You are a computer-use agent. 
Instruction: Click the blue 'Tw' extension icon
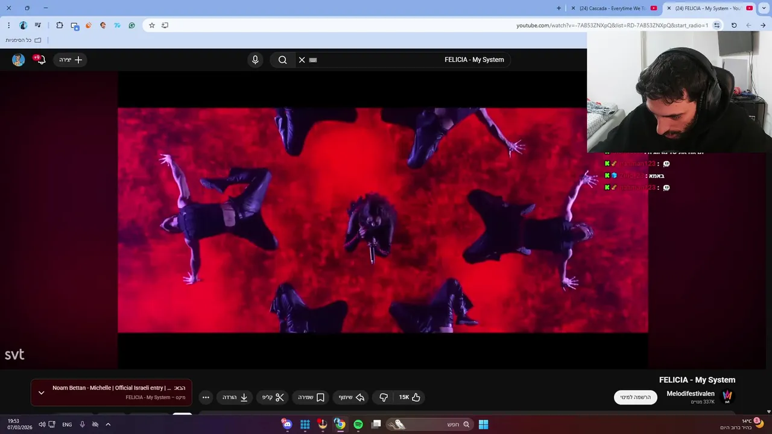(118, 25)
